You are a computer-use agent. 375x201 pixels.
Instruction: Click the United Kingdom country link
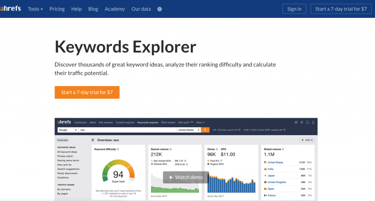(277, 182)
